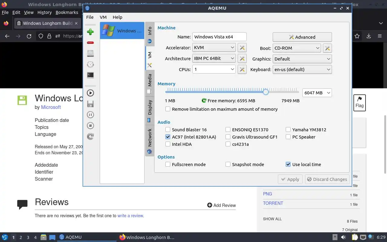Toggle Remove limitation on maximum memory
Image resolution: width=387 pixels, height=242 pixels.
coord(168,109)
